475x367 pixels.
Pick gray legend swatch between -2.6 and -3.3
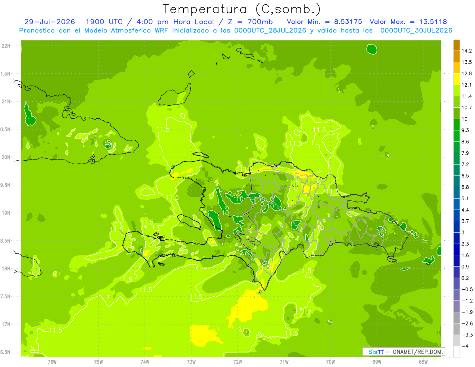(456, 329)
